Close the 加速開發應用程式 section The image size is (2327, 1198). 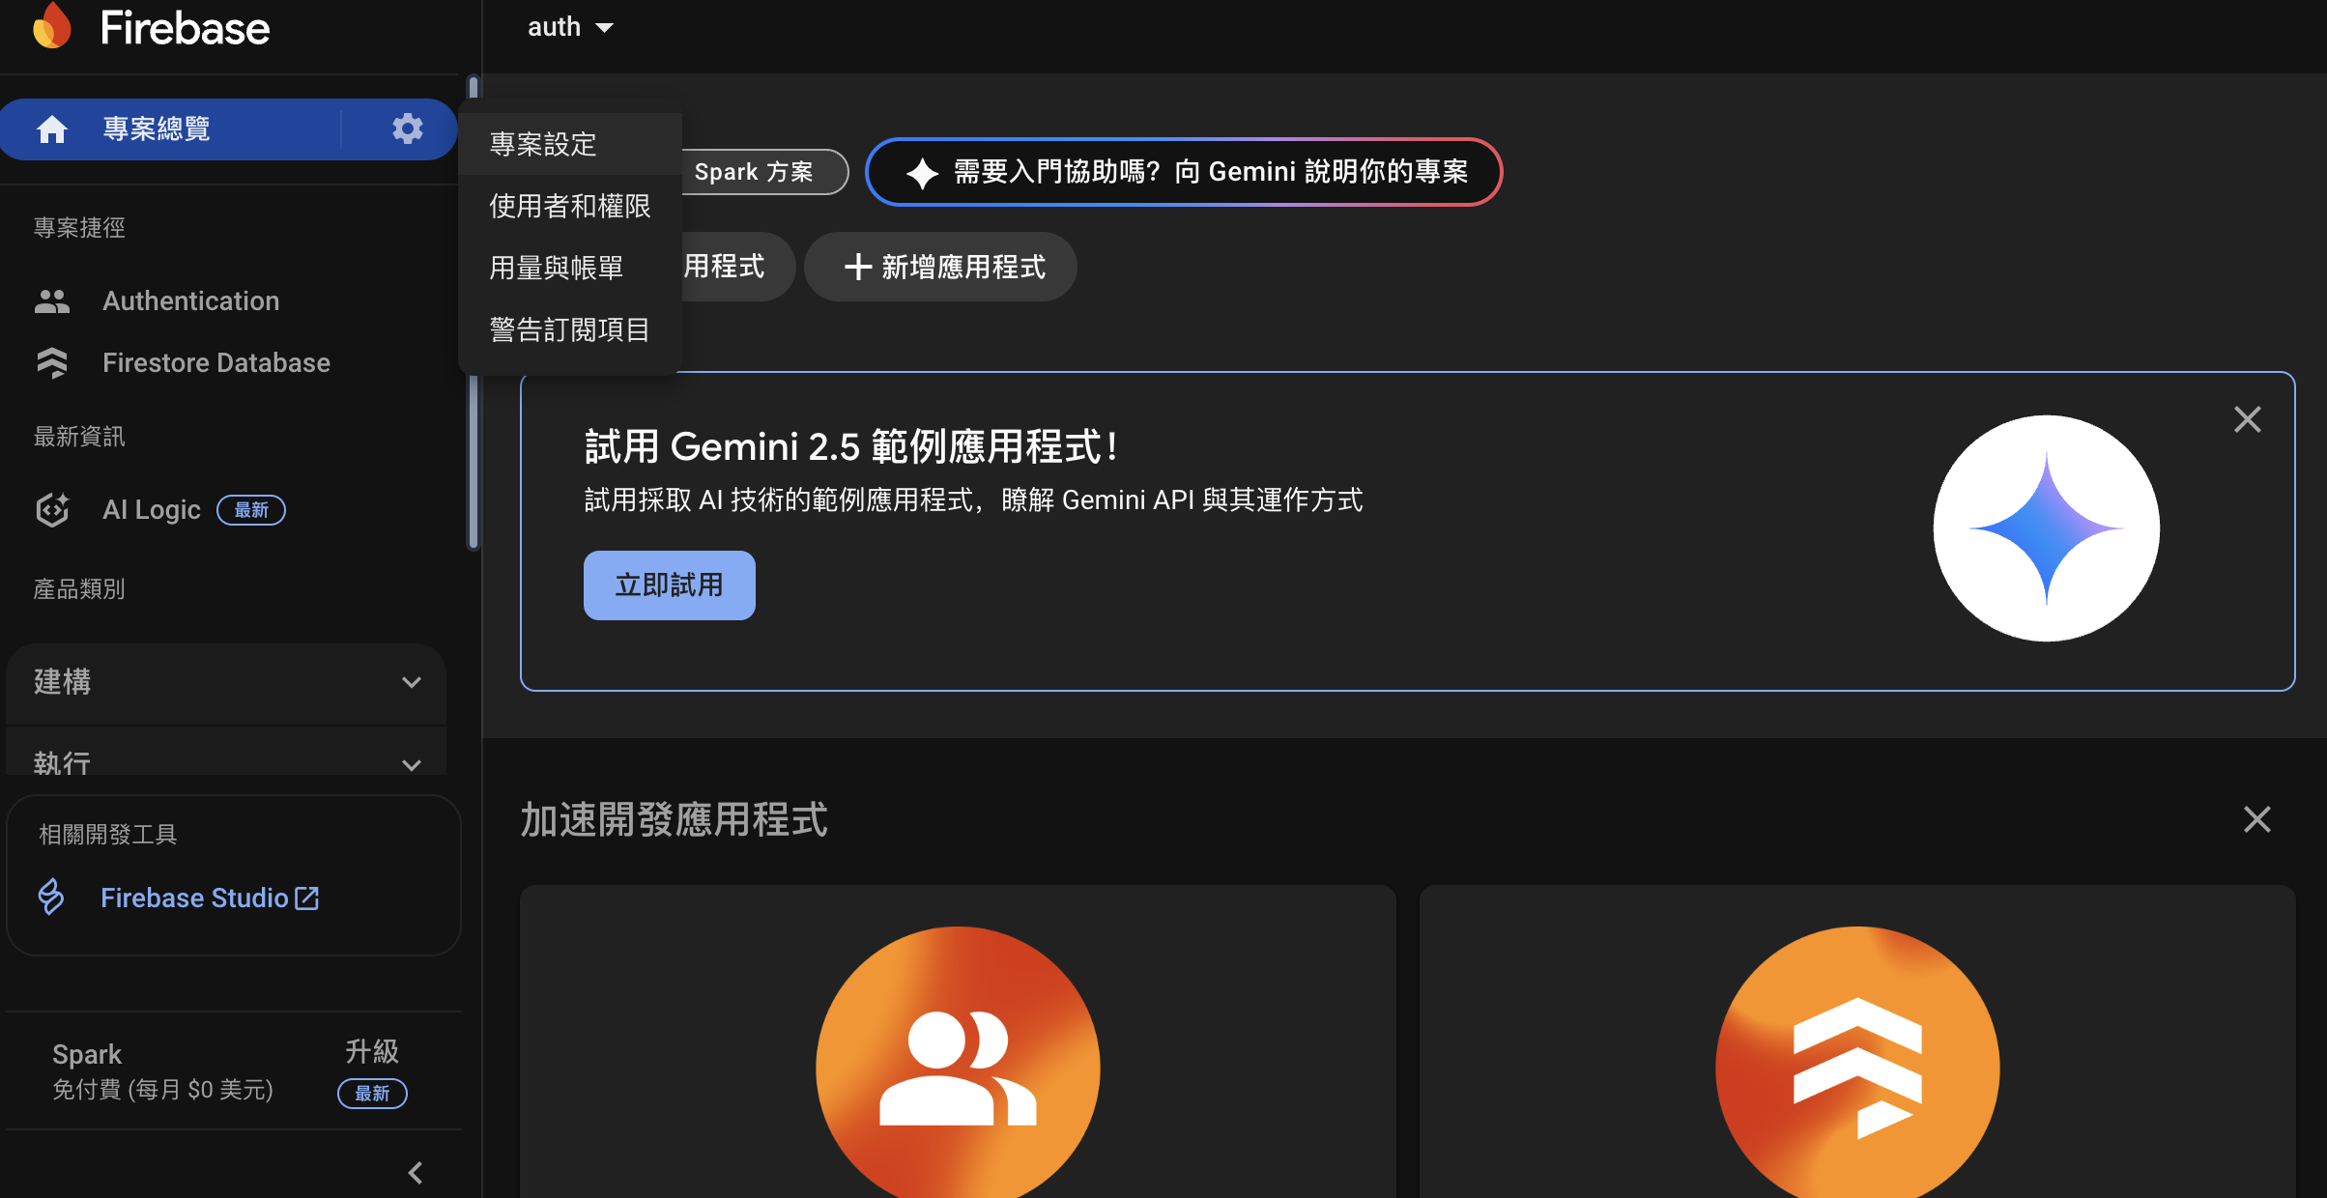tap(2256, 819)
